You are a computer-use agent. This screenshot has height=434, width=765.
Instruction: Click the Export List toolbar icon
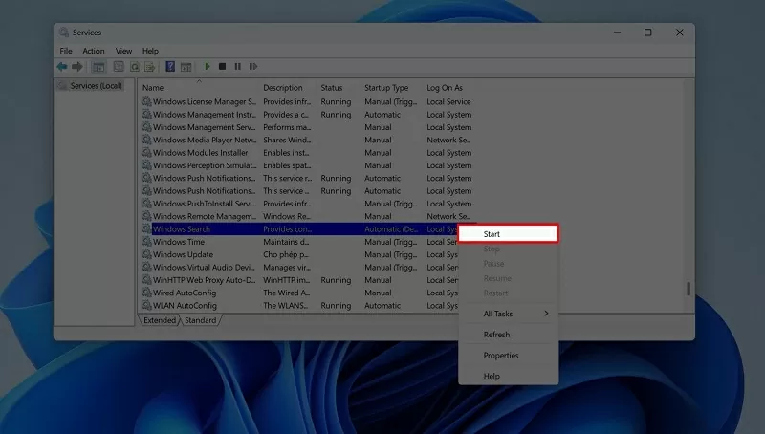click(x=150, y=67)
